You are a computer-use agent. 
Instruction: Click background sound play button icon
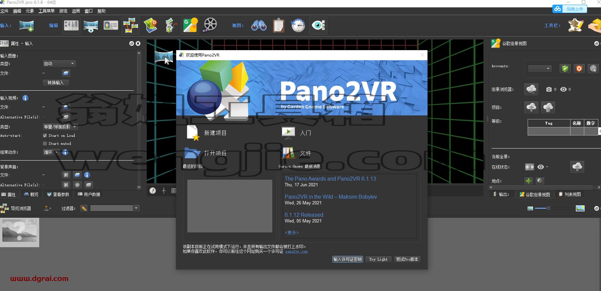point(66,175)
